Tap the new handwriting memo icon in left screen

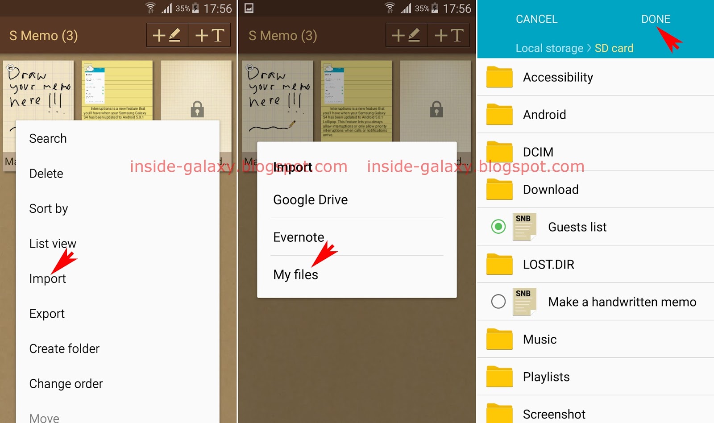pos(167,35)
